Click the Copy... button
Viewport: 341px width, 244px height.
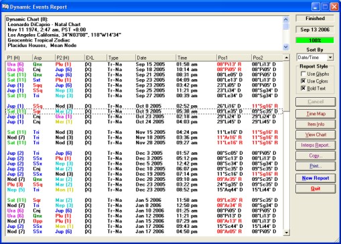point(316,156)
